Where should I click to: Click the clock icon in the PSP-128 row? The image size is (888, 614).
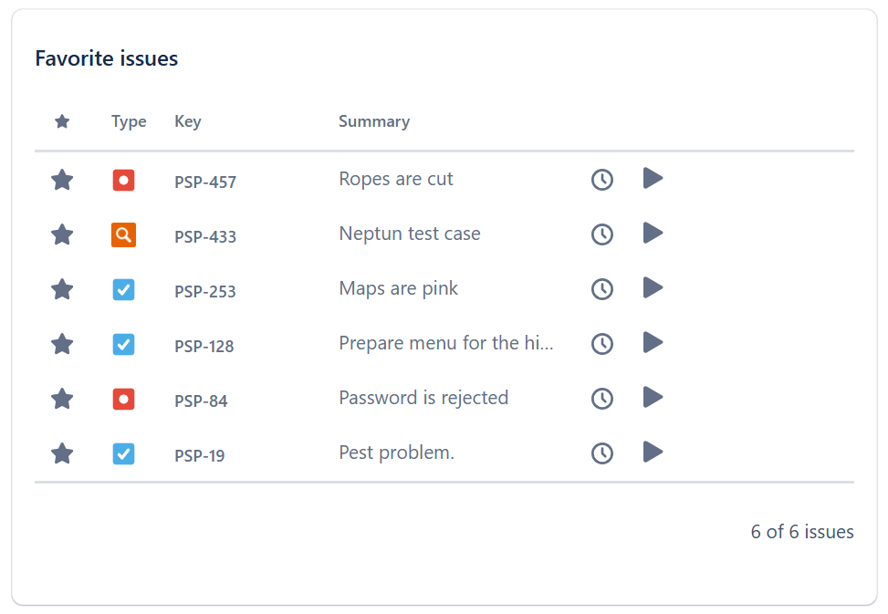601,344
